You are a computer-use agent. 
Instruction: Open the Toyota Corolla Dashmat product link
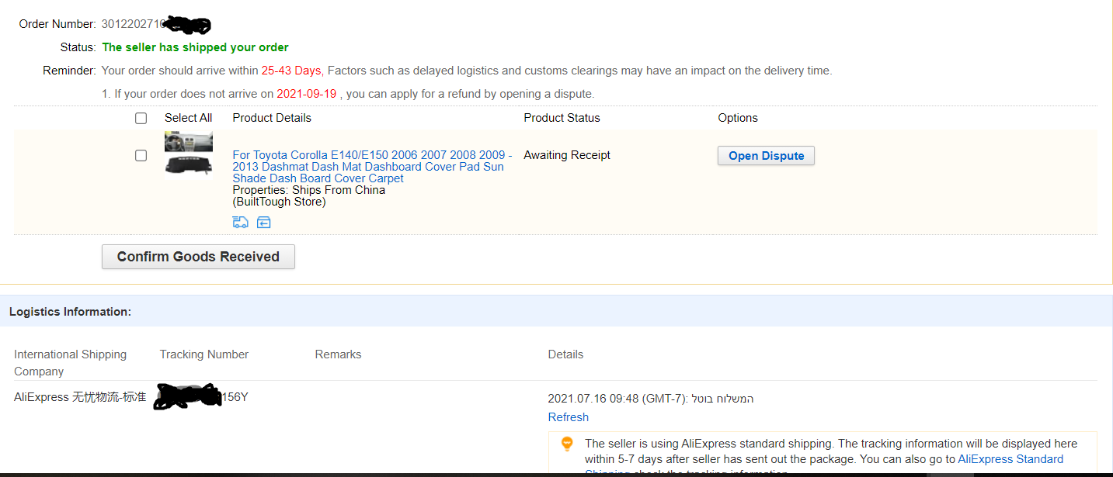coord(372,167)
